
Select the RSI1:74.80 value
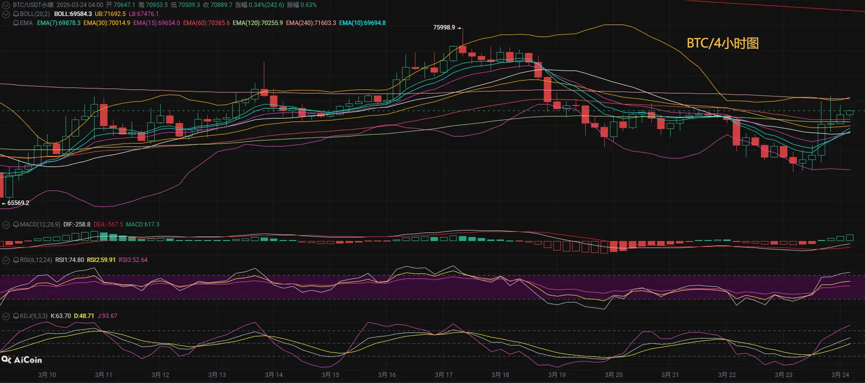tap(70, 260)
